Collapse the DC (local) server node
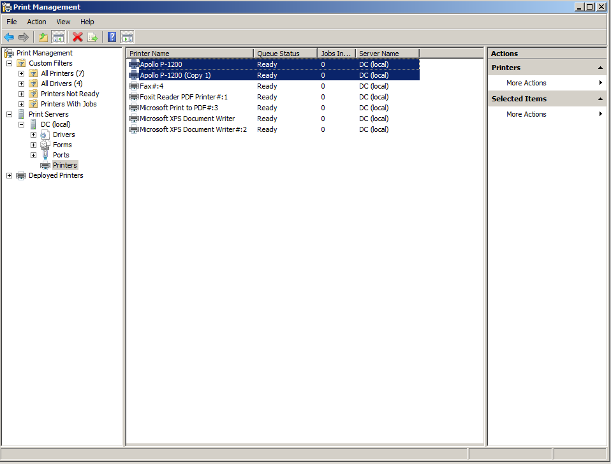The image size is (611, 464). point(22,124)
